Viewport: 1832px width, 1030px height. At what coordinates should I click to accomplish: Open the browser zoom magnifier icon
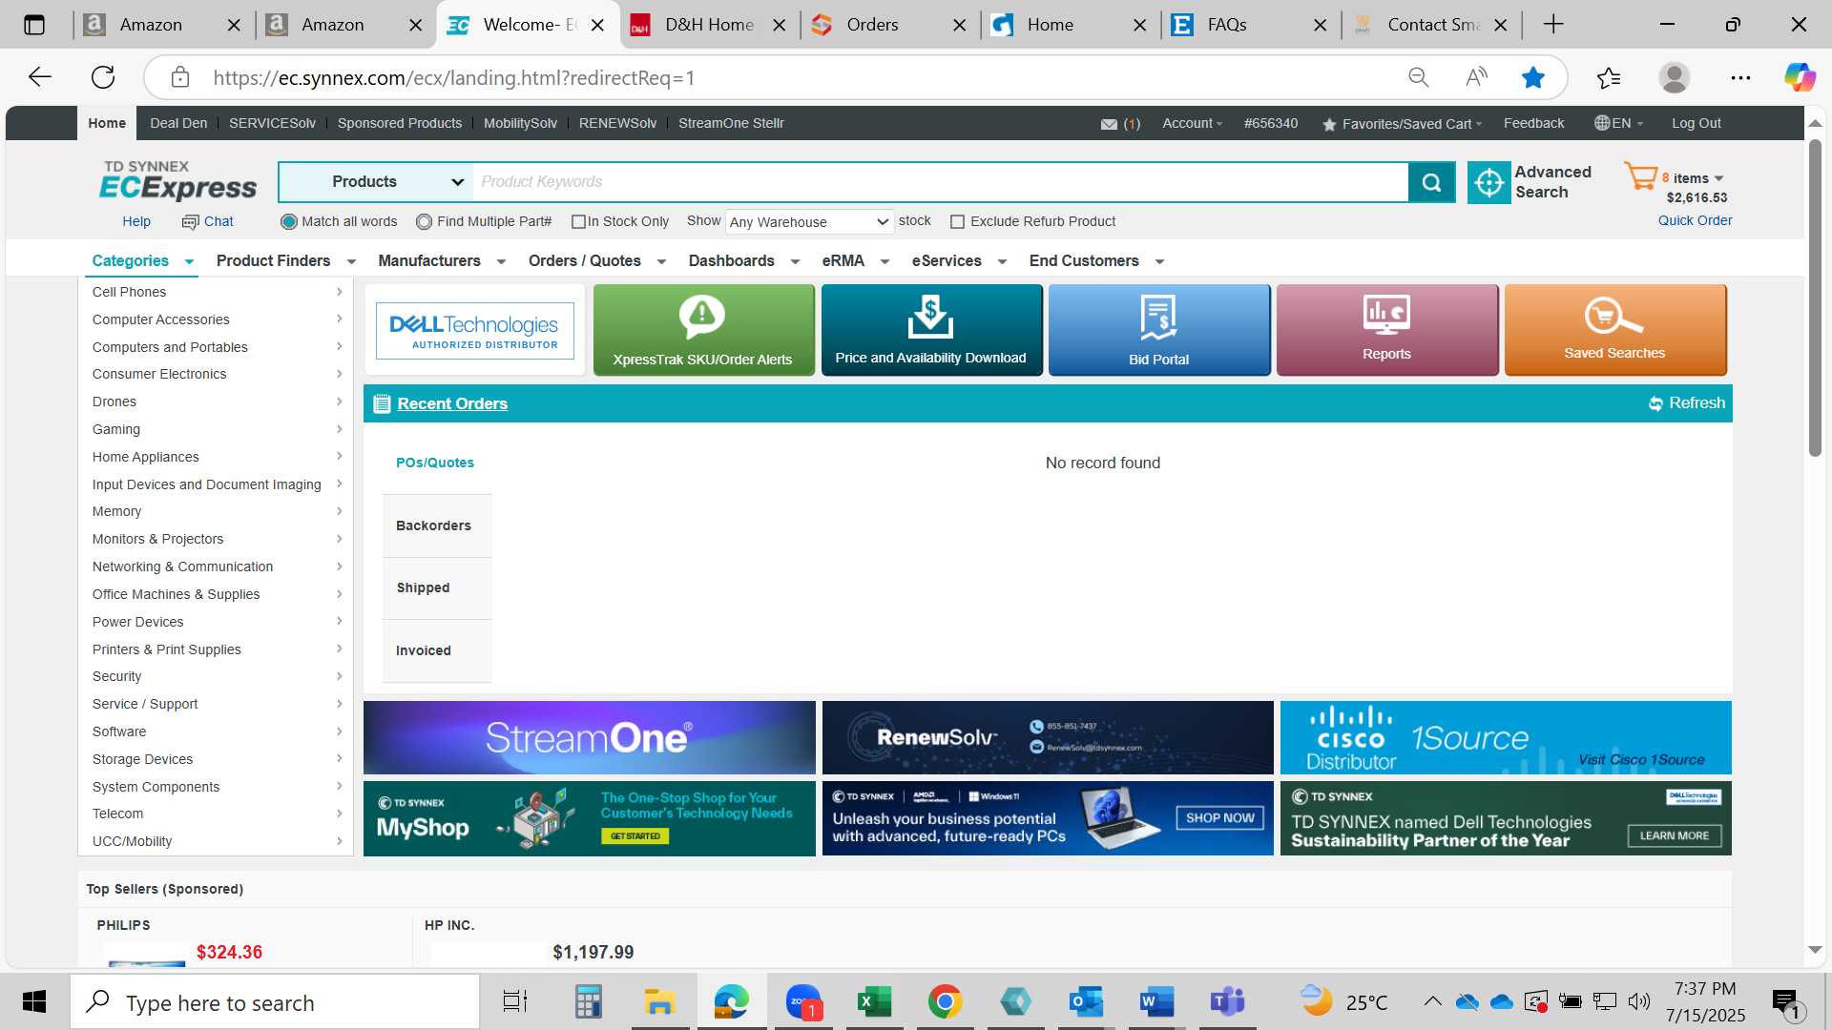click(x=1419, y=77)
